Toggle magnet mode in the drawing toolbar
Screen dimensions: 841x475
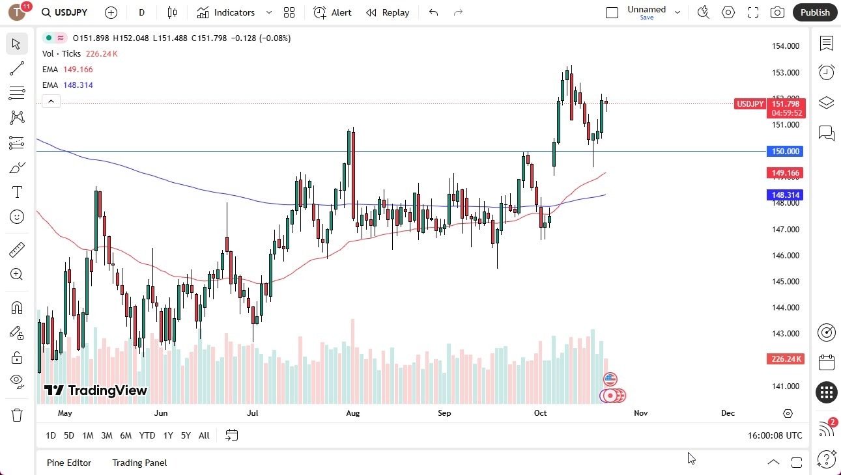[x=16, y=307]
